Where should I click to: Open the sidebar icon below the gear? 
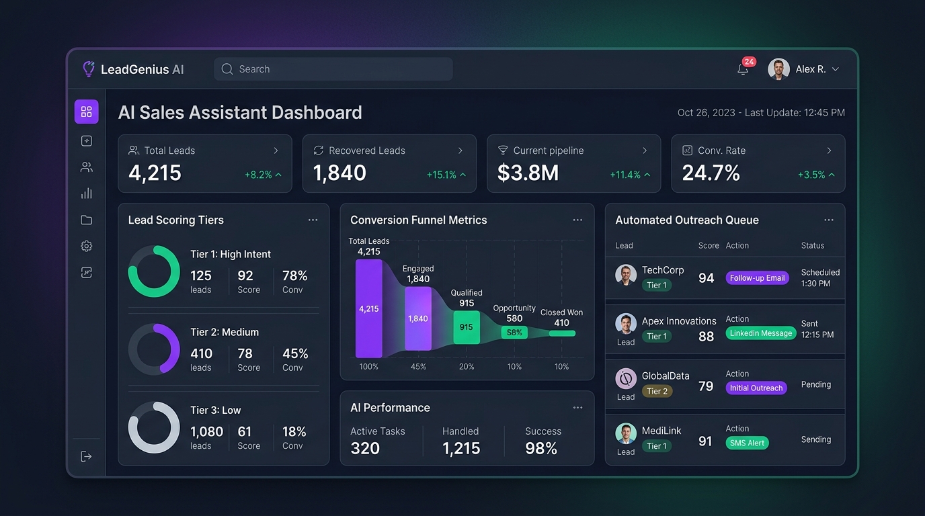click(86, 272)
